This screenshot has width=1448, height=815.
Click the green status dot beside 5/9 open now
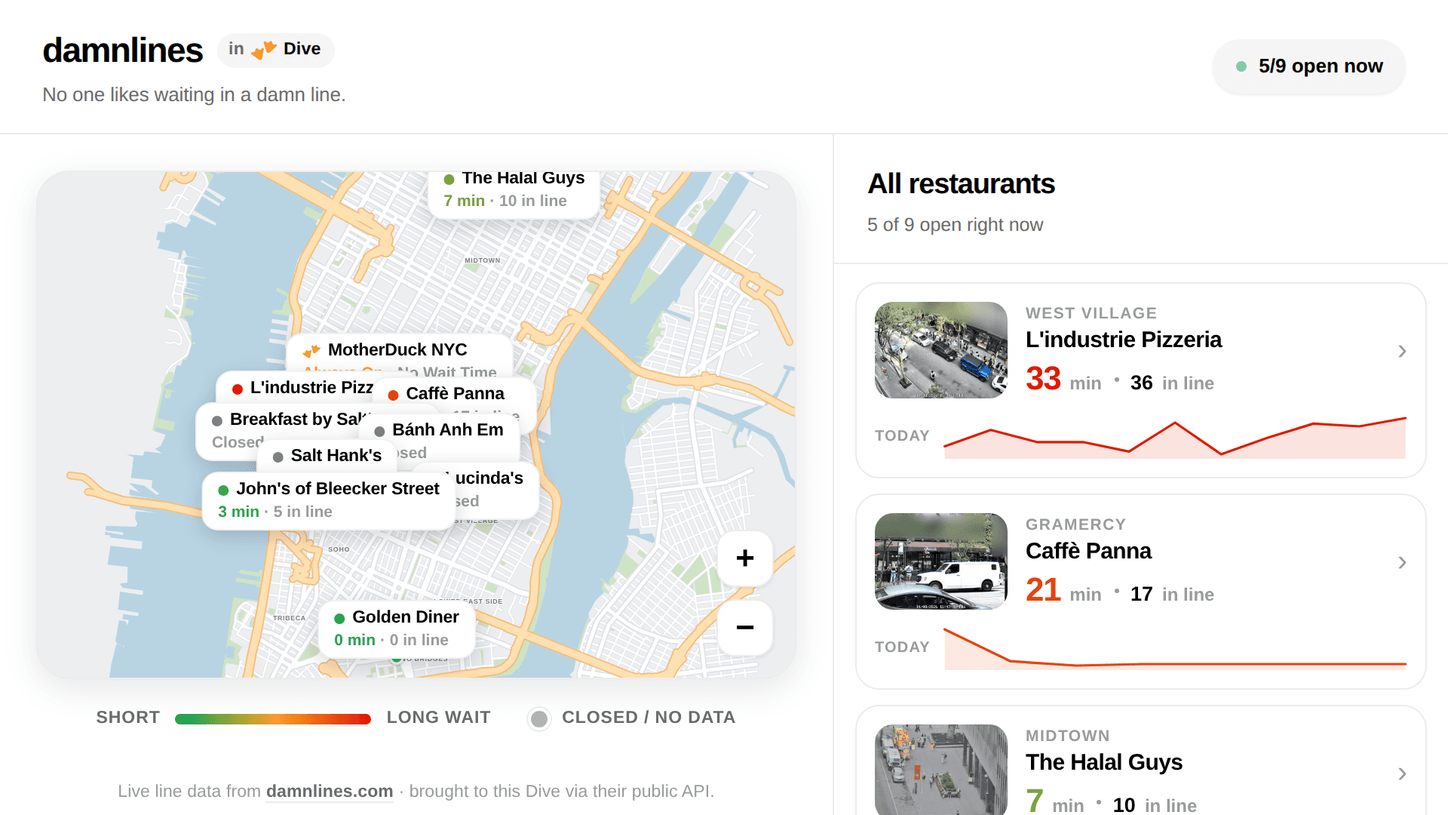1241,66
